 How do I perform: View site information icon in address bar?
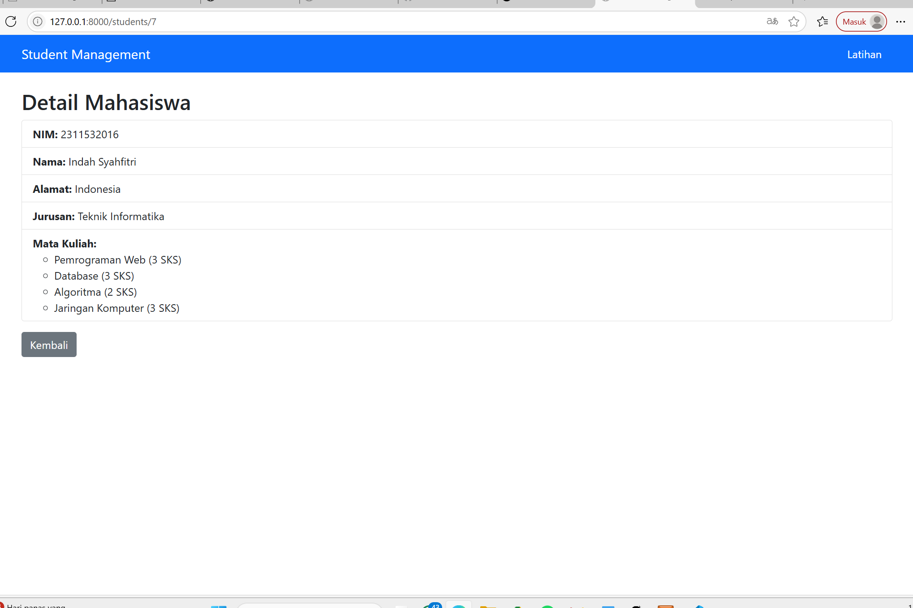coord(38,21)
